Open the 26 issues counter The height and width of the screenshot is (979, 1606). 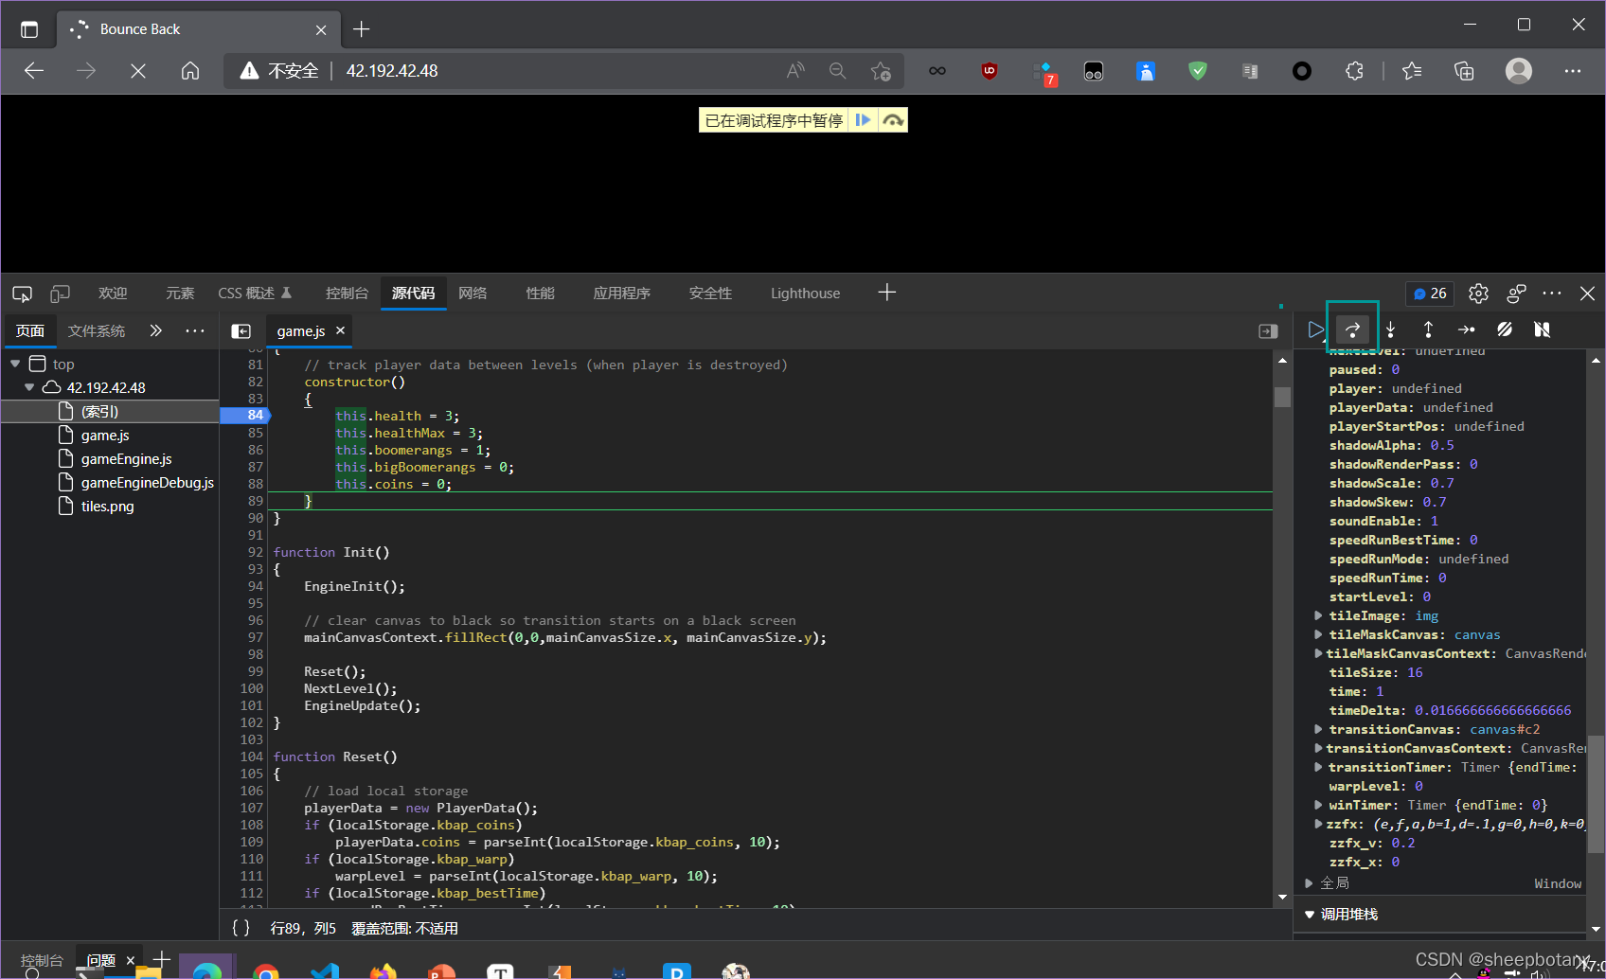pos(1430,294)
